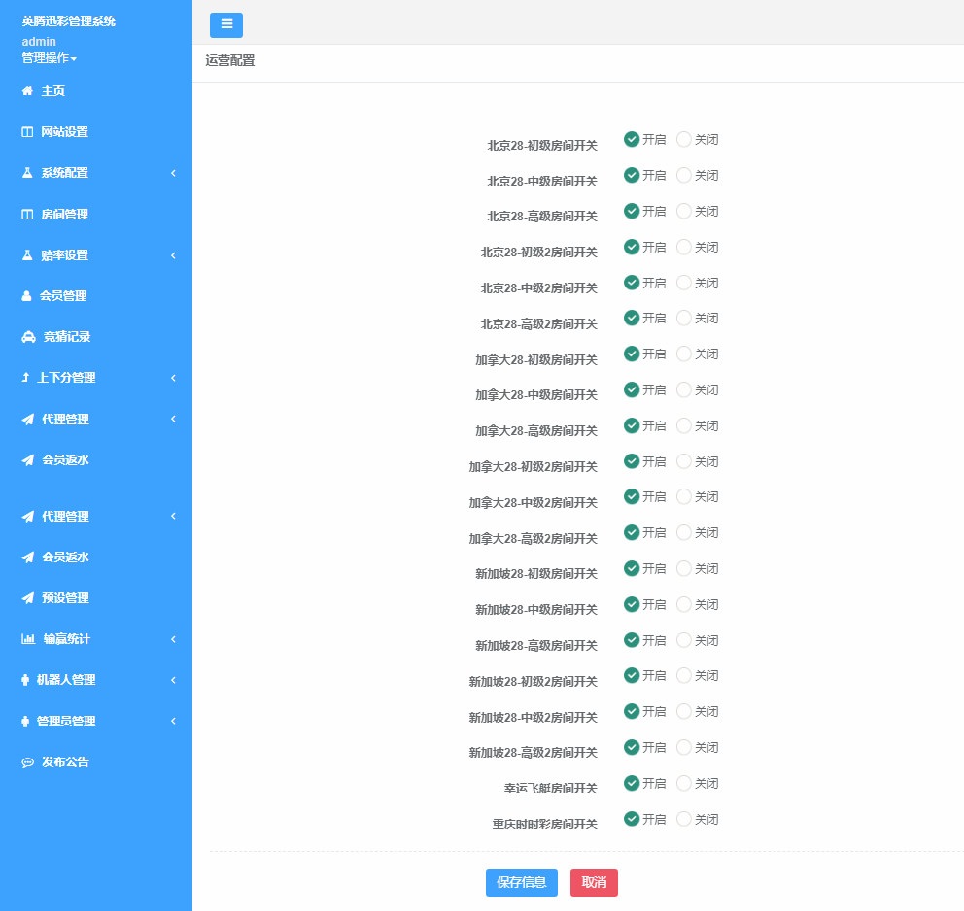This screenshot has width=964, height=911.
Task: Click the person icon for 机器人管理
Action: point(26,680)
